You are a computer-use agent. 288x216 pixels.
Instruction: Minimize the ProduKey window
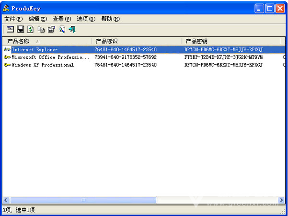(x=259, y=8)
